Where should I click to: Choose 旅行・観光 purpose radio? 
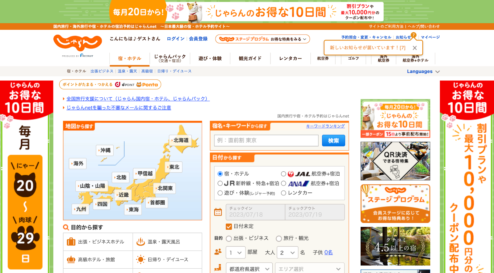[x=279, y=238]
